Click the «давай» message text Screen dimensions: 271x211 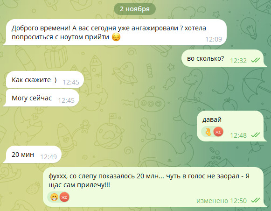pos(212,120)
